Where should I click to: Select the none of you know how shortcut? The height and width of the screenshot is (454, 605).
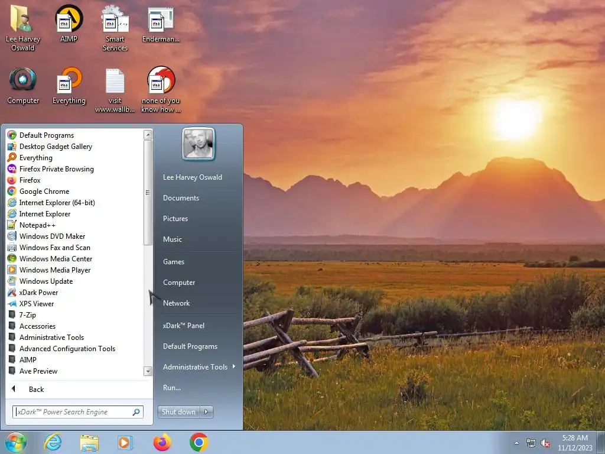coord(161,90)
